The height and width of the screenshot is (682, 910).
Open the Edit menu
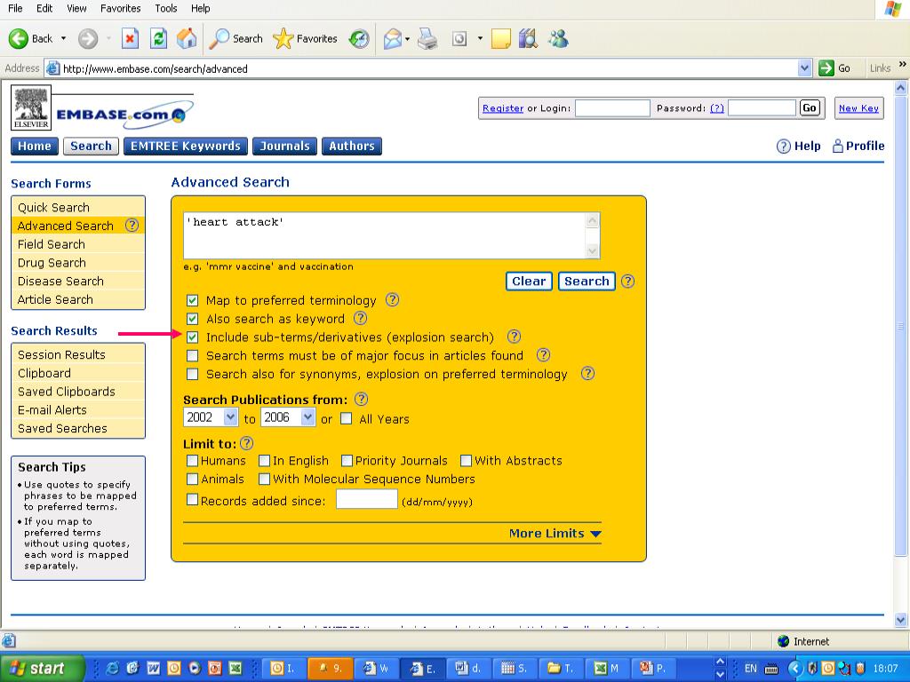44,8
